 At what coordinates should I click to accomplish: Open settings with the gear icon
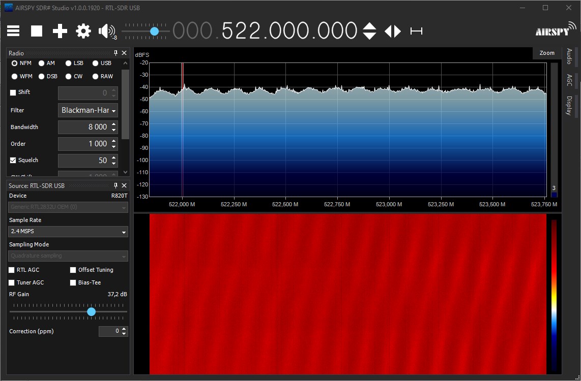(83, 31)
